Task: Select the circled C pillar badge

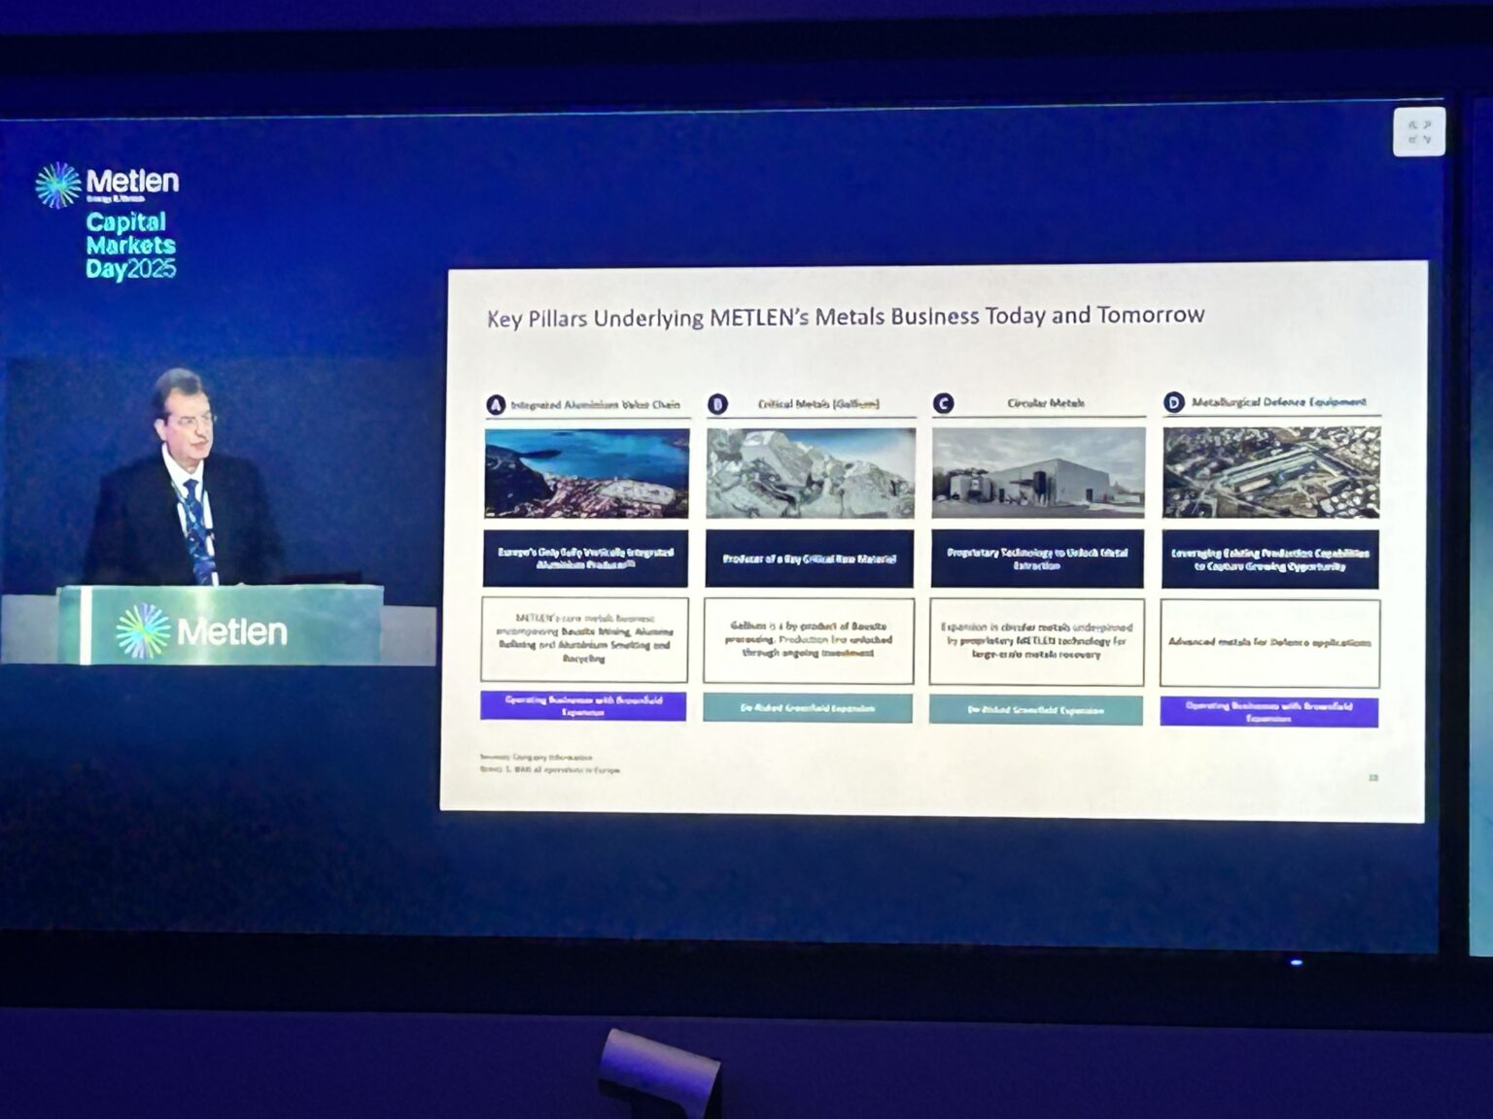Action: (943, 404)
